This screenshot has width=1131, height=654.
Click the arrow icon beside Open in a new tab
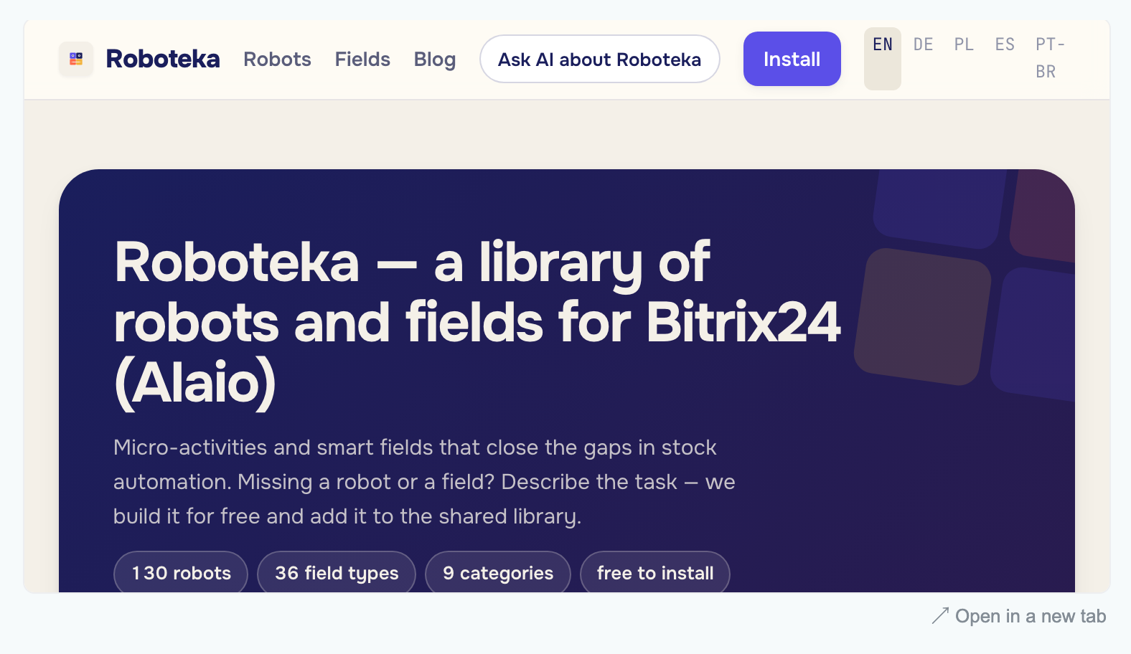[940, 616]
